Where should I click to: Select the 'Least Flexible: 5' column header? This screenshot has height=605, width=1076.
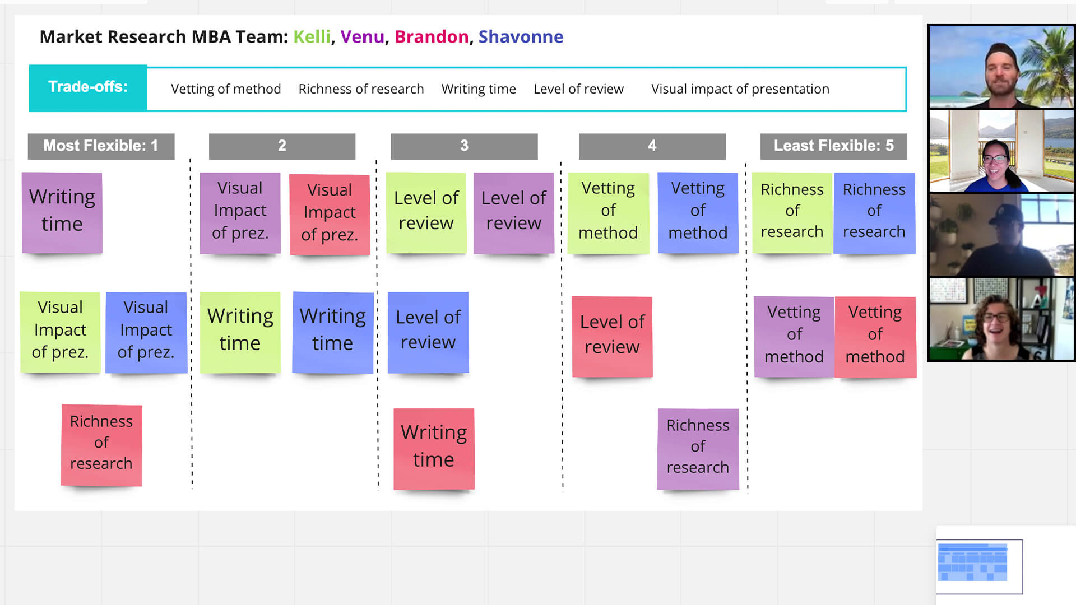tap(833, 146)
